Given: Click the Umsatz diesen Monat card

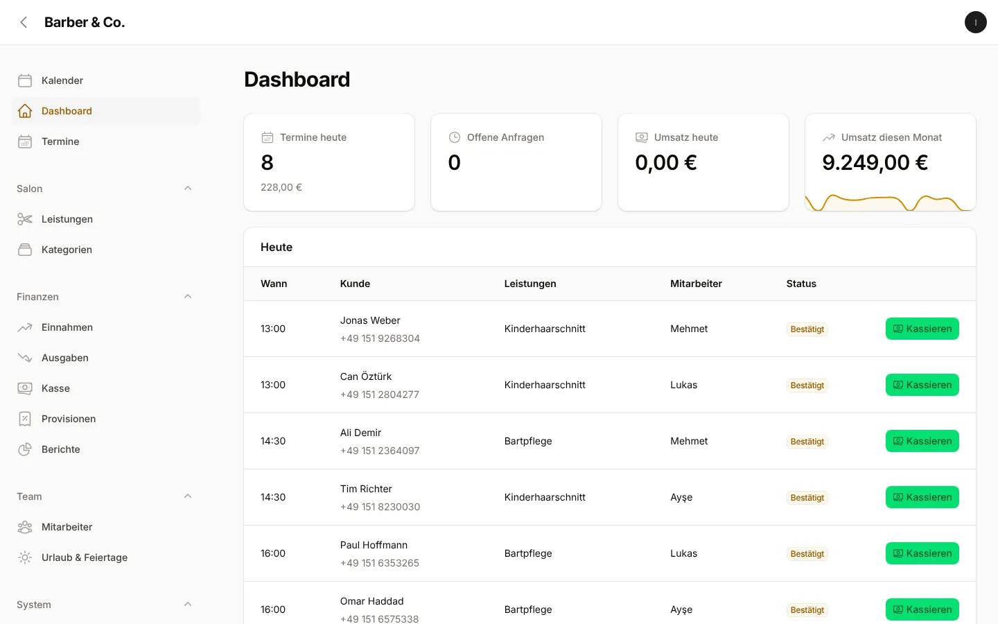Looking at the screenshot, I should 891,162.
